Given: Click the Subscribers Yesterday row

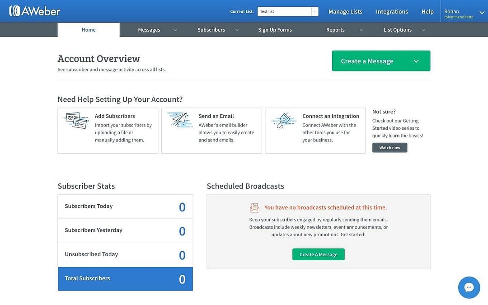Looking at the screenshot, I should pyautogui.click(x=125, y=231).
